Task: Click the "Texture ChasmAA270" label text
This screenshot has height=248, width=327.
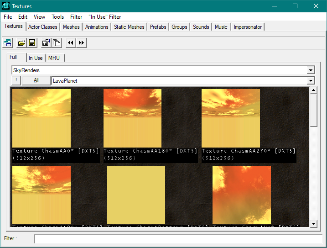Action: tap(236, 151)
